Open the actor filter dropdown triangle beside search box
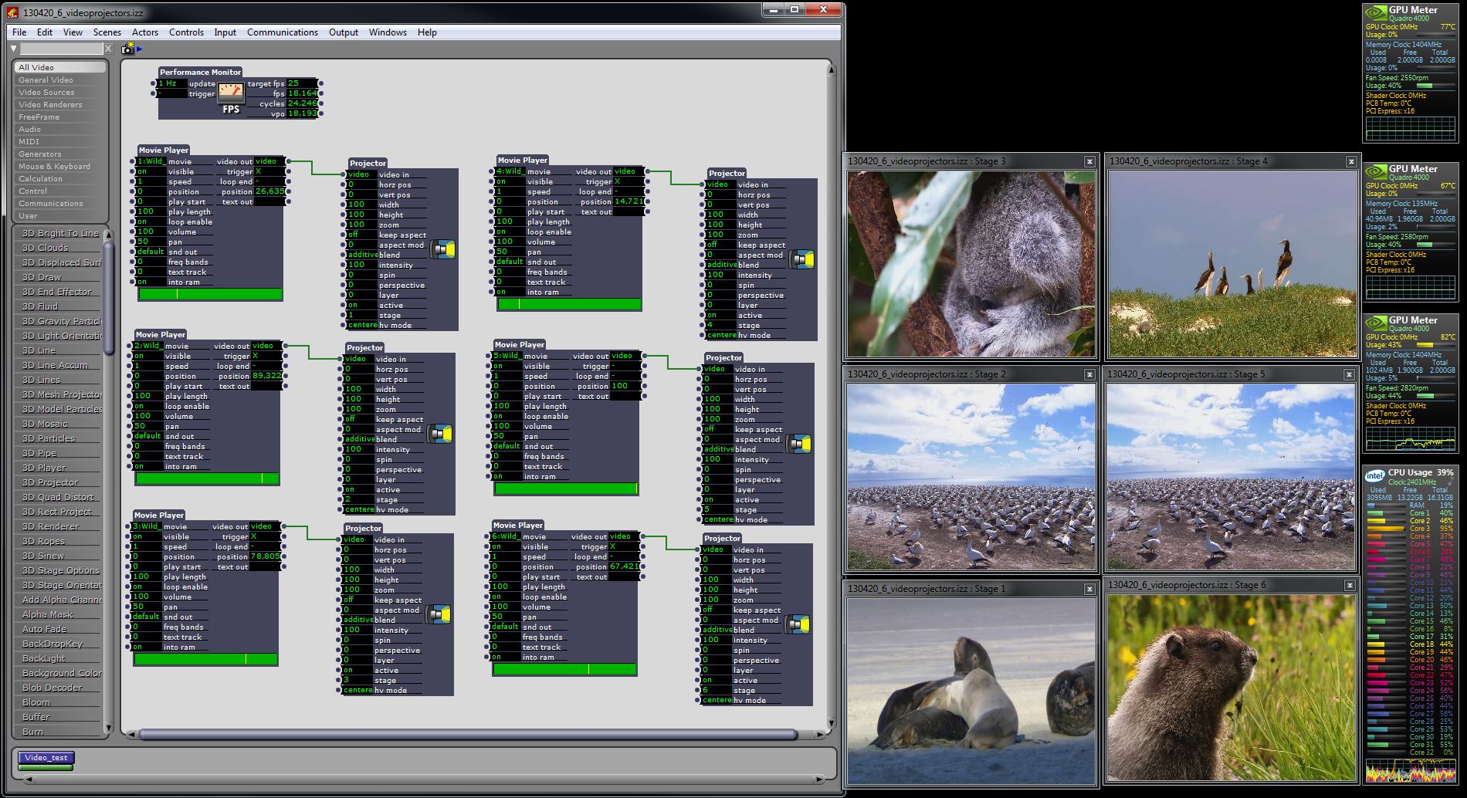Image resolution: width=1467 pixels, height=798 pixels. pyautogui.click(x=14, y=49)
